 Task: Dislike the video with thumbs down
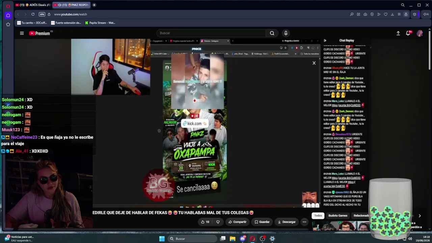pyautogui.click(x=218, y=222)
